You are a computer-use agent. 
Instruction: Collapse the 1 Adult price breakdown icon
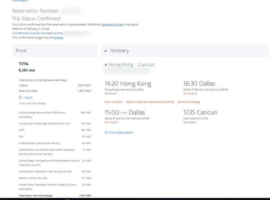click(20, 97)
